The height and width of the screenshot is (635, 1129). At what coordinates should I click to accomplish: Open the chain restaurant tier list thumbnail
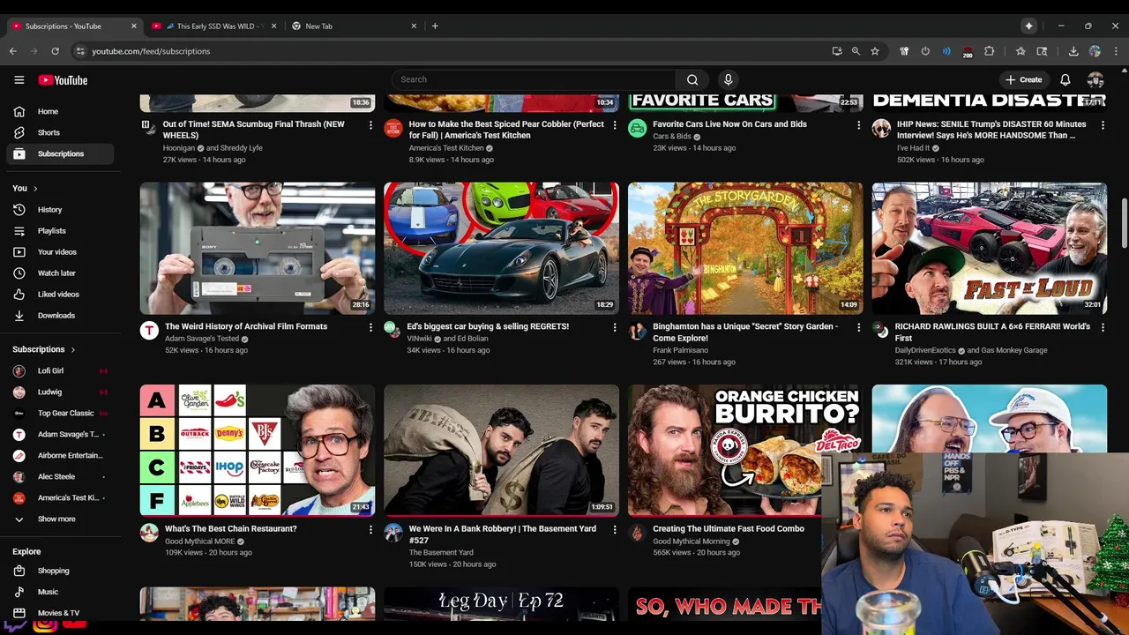[x=258, y=450]
